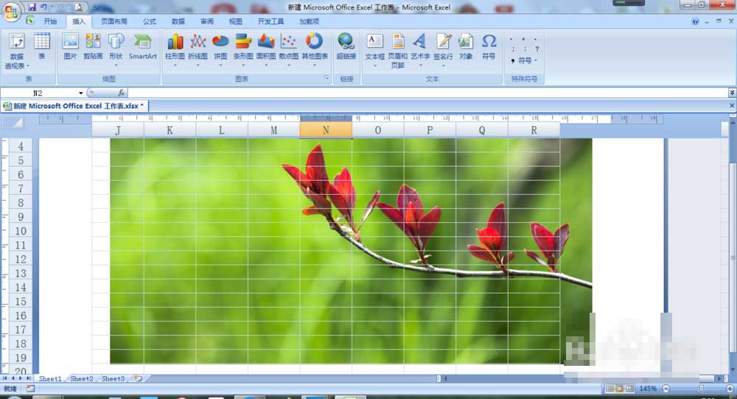
Task: Open the Page Layout (页面布局) tab
Action: point(114,21)
